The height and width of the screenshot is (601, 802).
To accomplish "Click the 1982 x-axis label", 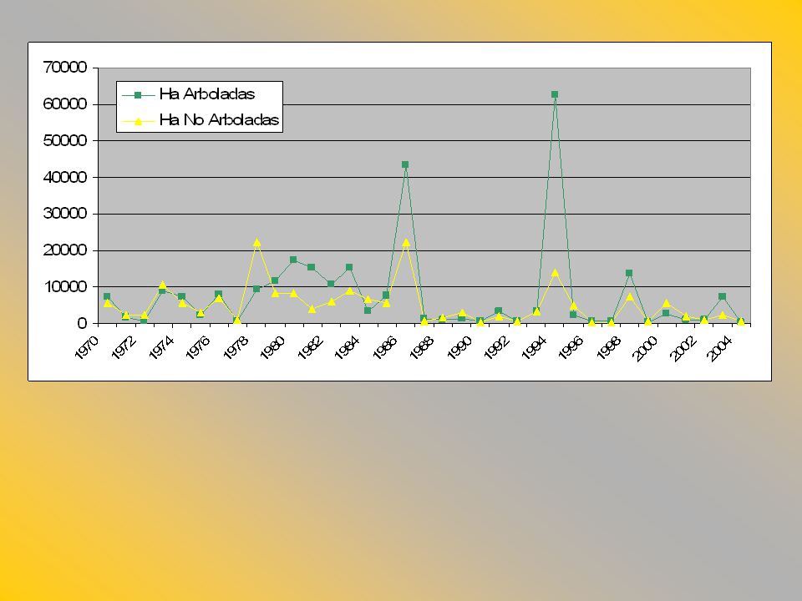I will (310, 347).
